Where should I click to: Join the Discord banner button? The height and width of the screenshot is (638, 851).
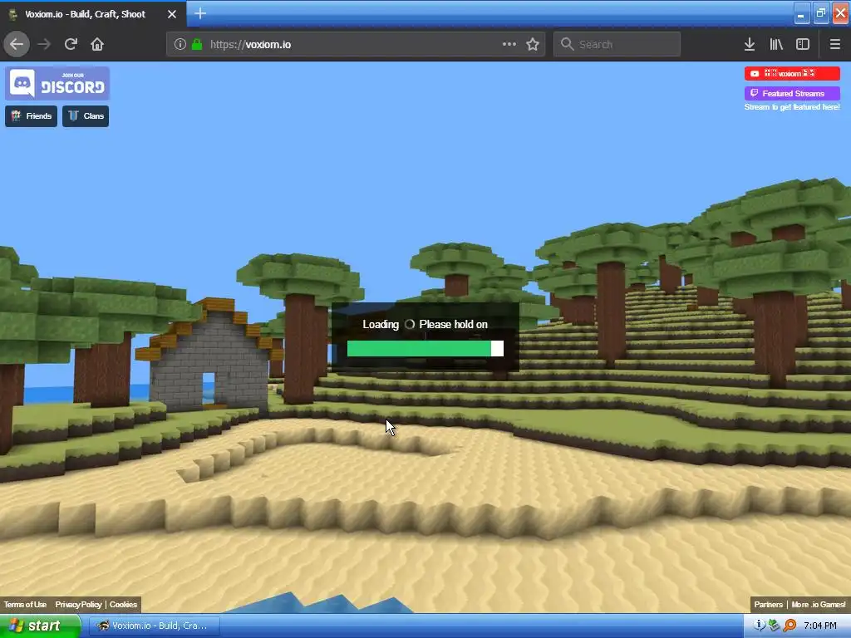57,84
